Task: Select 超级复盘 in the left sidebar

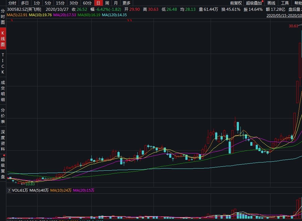Action: click(x=3, y=168)
